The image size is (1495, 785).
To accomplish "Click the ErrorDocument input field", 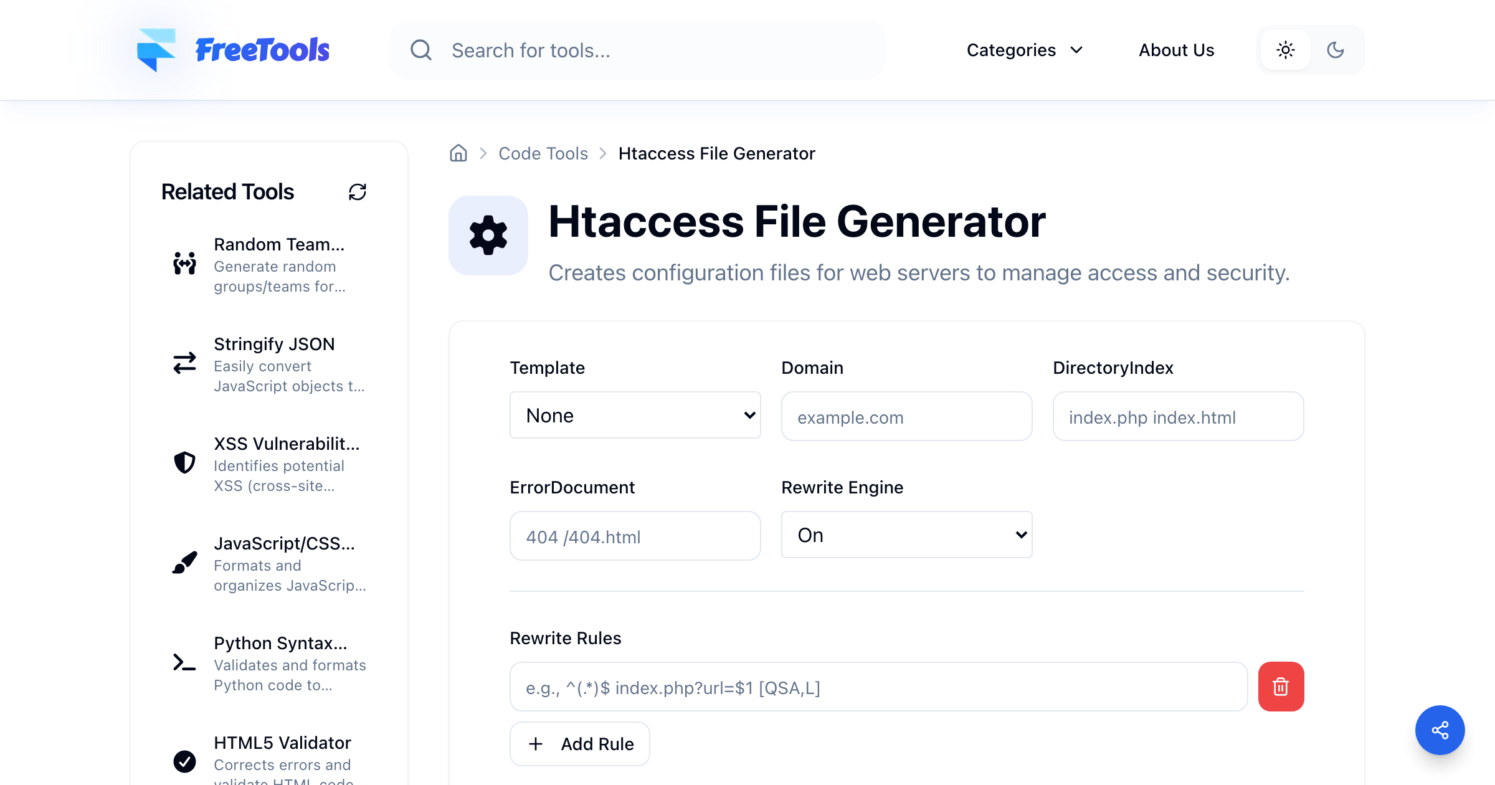I will tap(635, 536).
